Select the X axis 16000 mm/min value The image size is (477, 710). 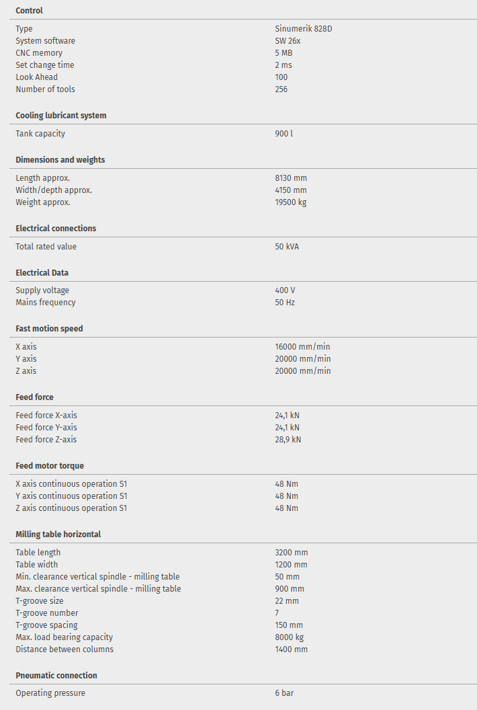coord(302,347)
